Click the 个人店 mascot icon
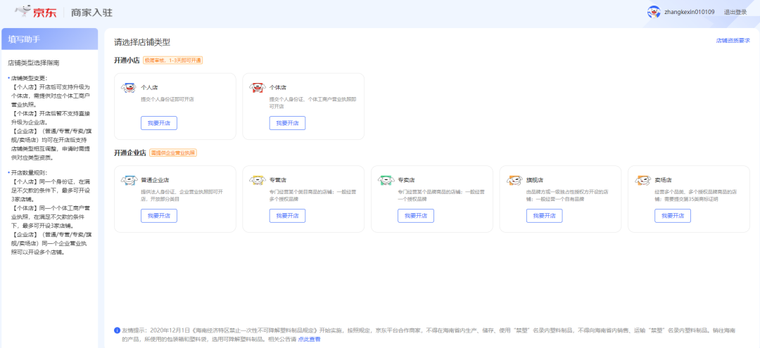 129,88
